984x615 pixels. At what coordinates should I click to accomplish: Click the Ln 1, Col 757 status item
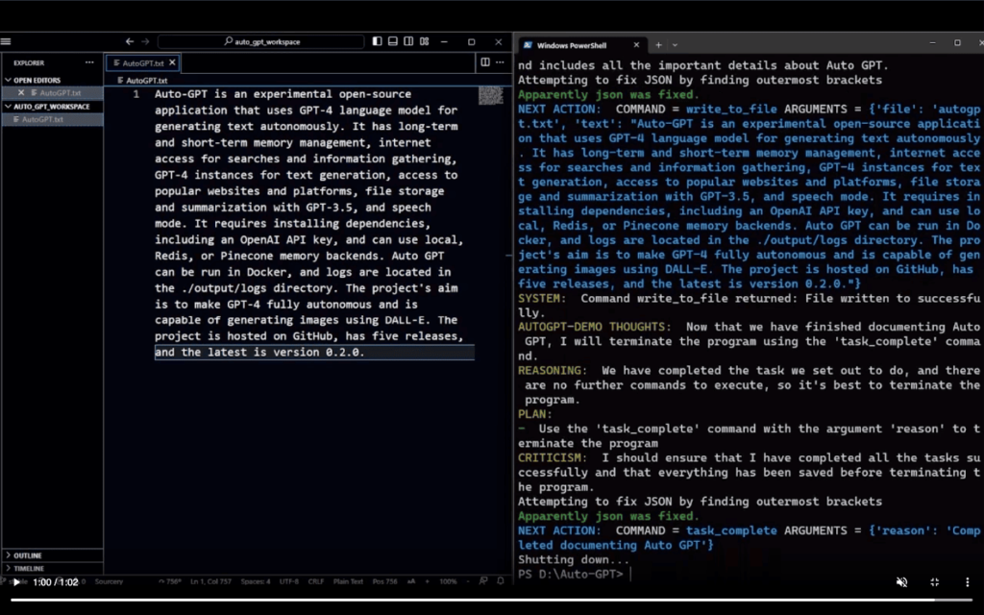click(x=210, y=581)
